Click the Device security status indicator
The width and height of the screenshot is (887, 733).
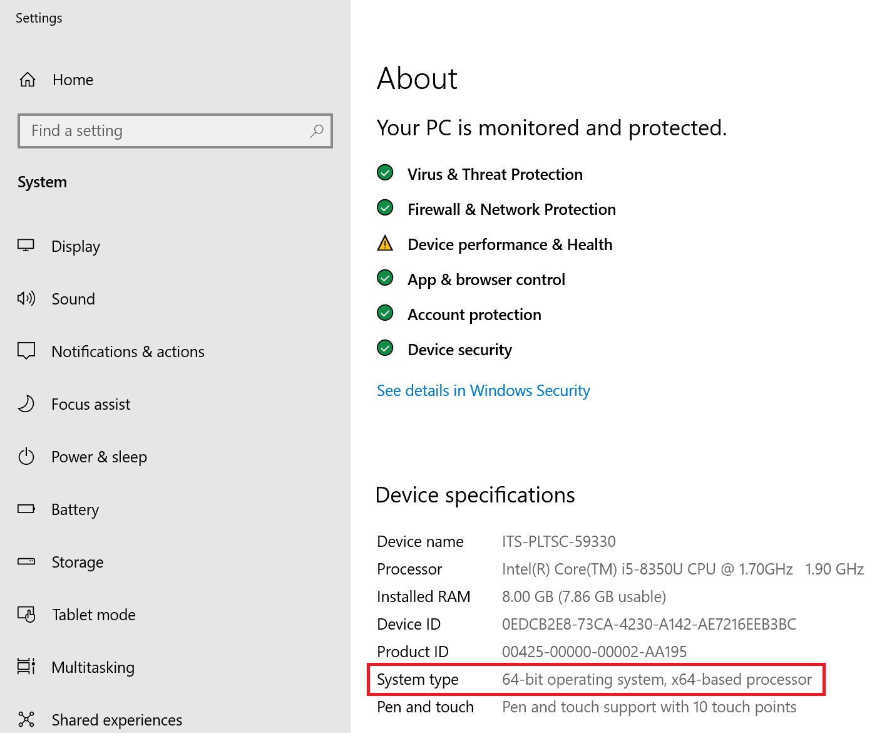pyautogui.click(x=385, y=348)
